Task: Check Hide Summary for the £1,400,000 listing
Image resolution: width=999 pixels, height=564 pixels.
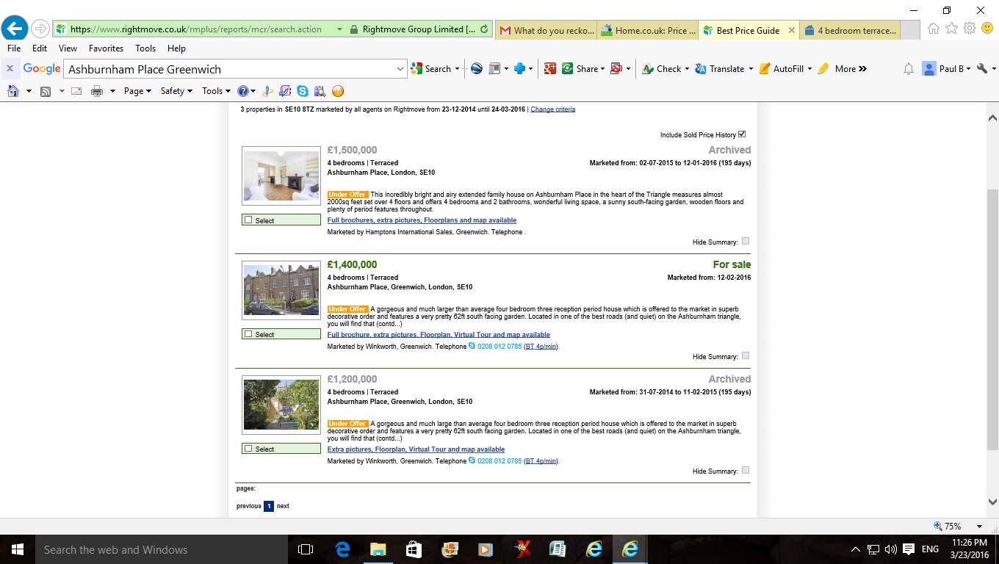Action: point(746,356)
